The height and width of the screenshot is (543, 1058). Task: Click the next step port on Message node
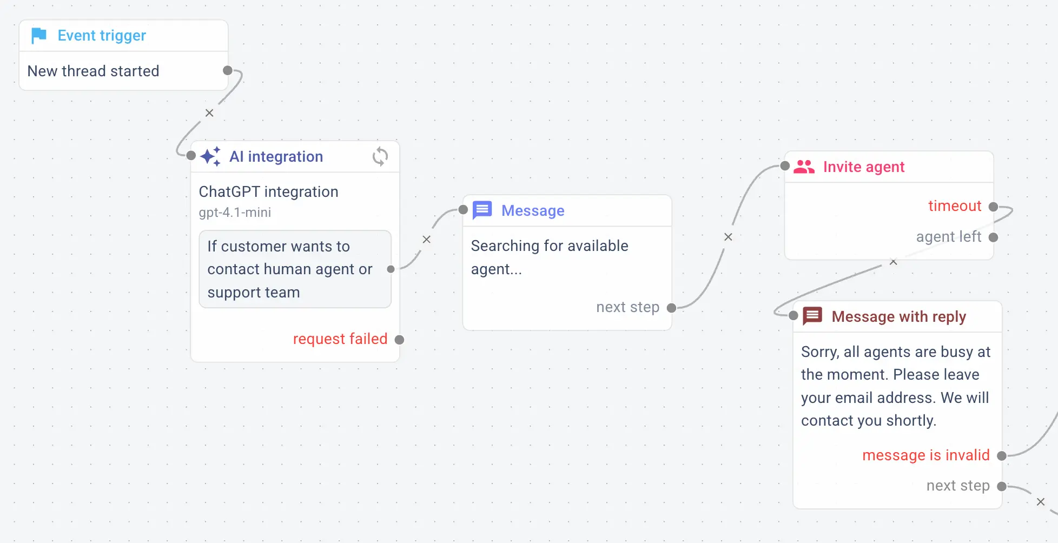(671, 308)
